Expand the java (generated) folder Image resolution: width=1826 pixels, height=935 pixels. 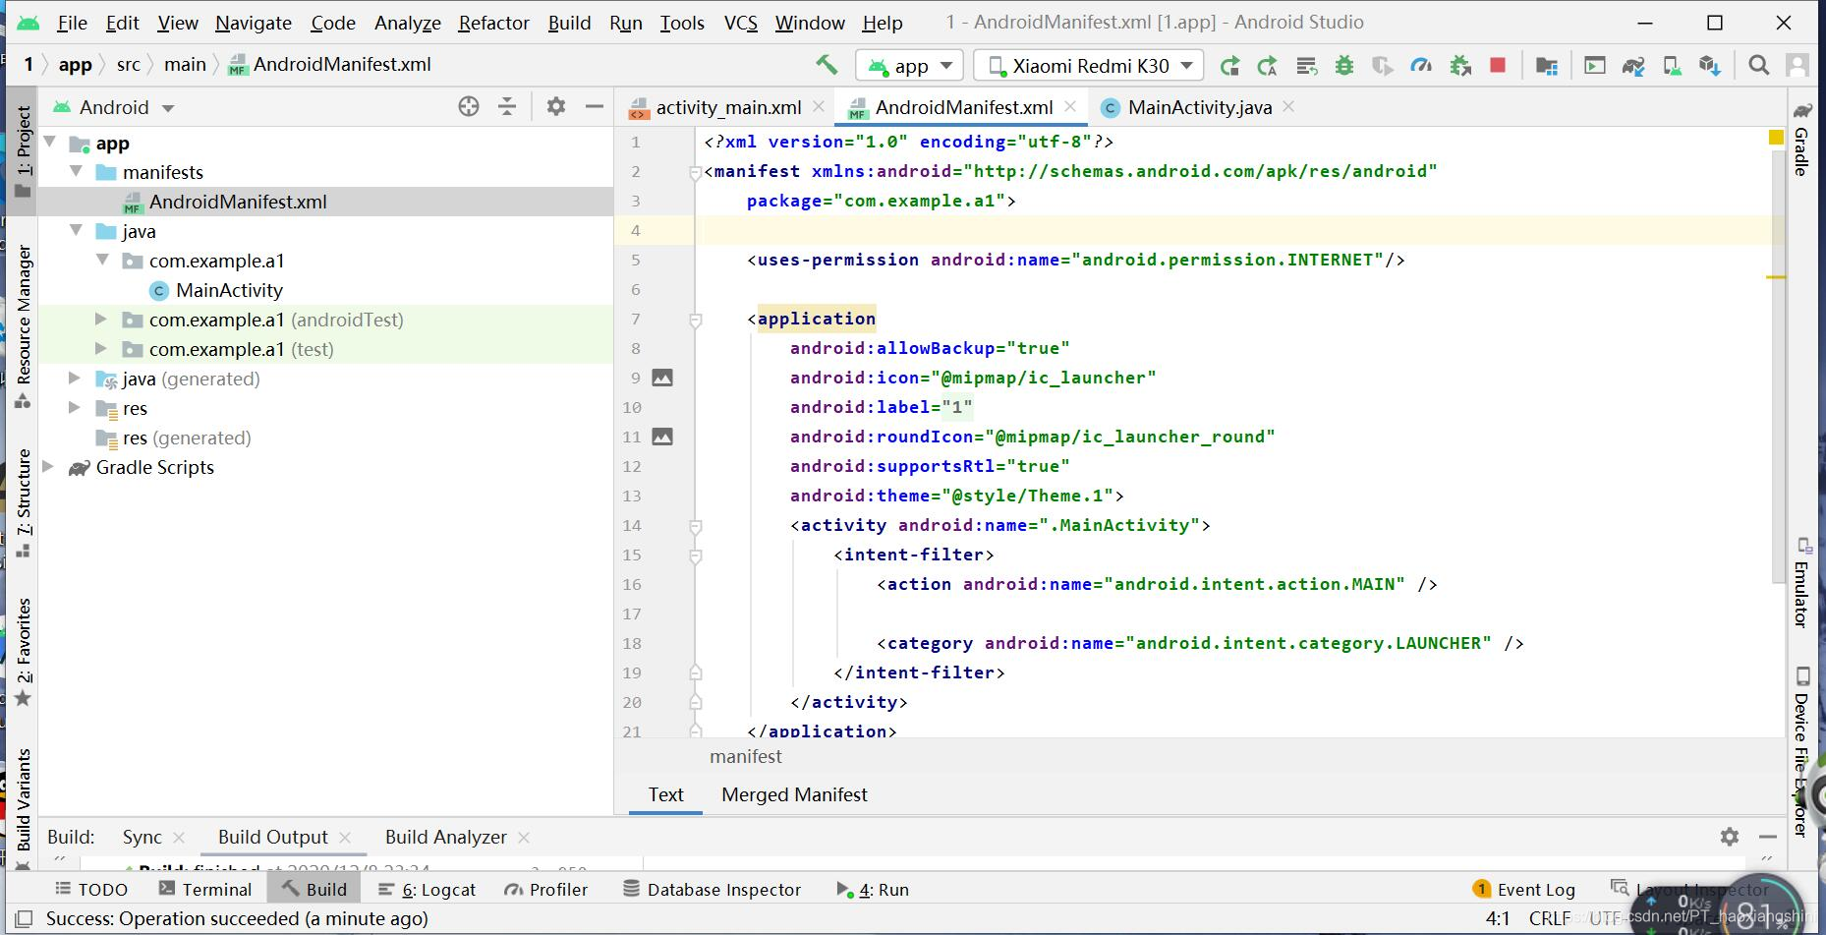pos(75,379)
